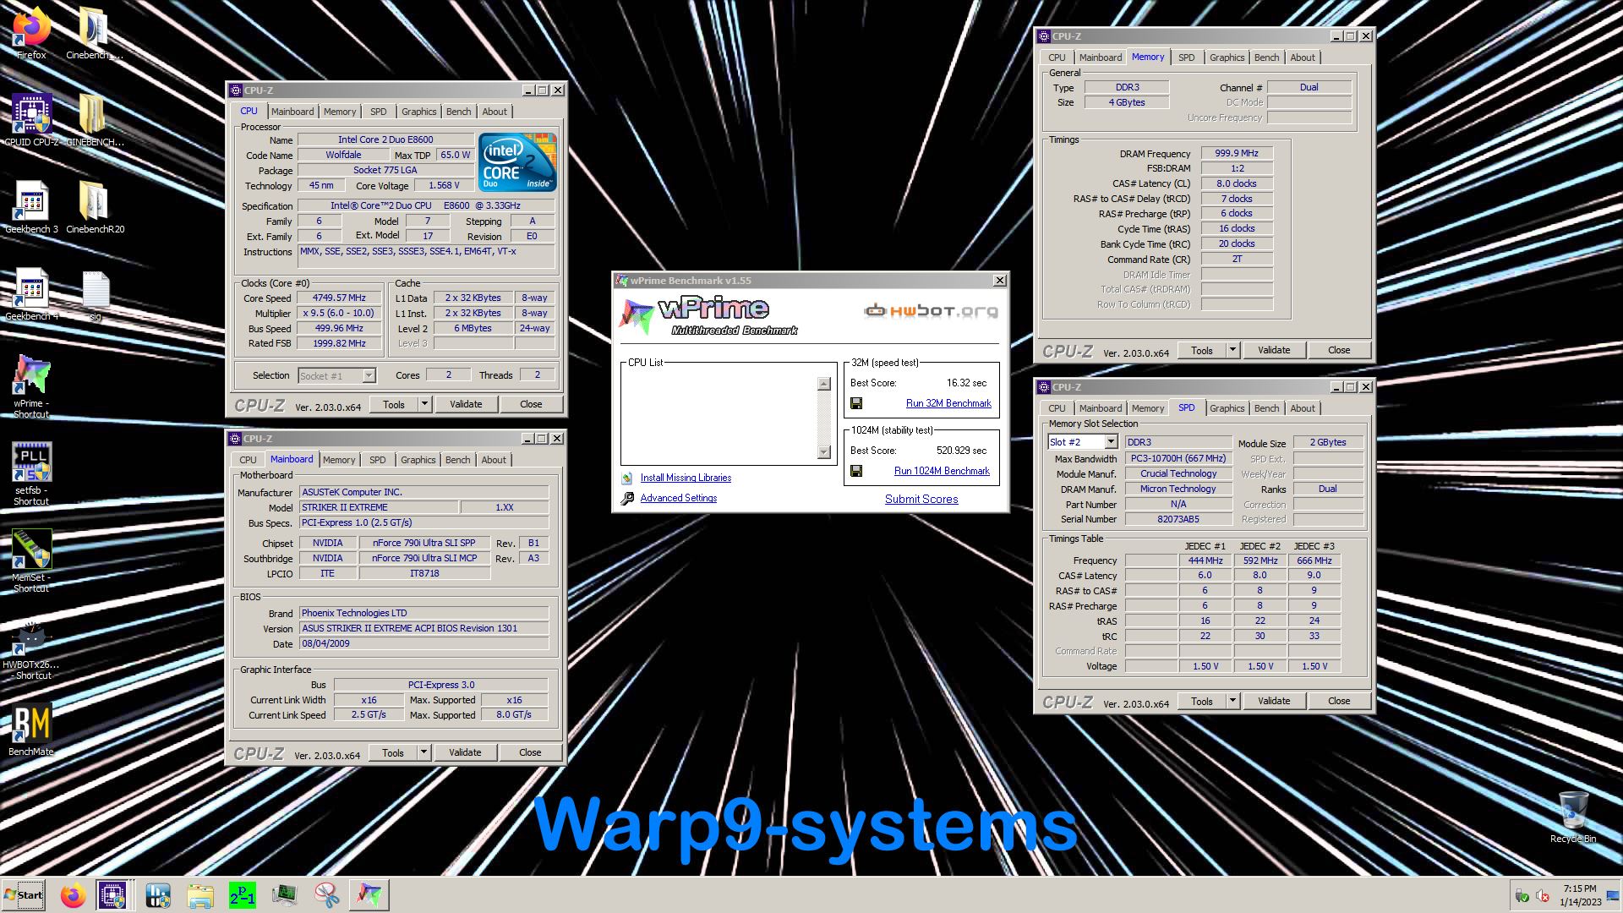Expand the Tools arrow in the SPD window

coord(1233,701)
